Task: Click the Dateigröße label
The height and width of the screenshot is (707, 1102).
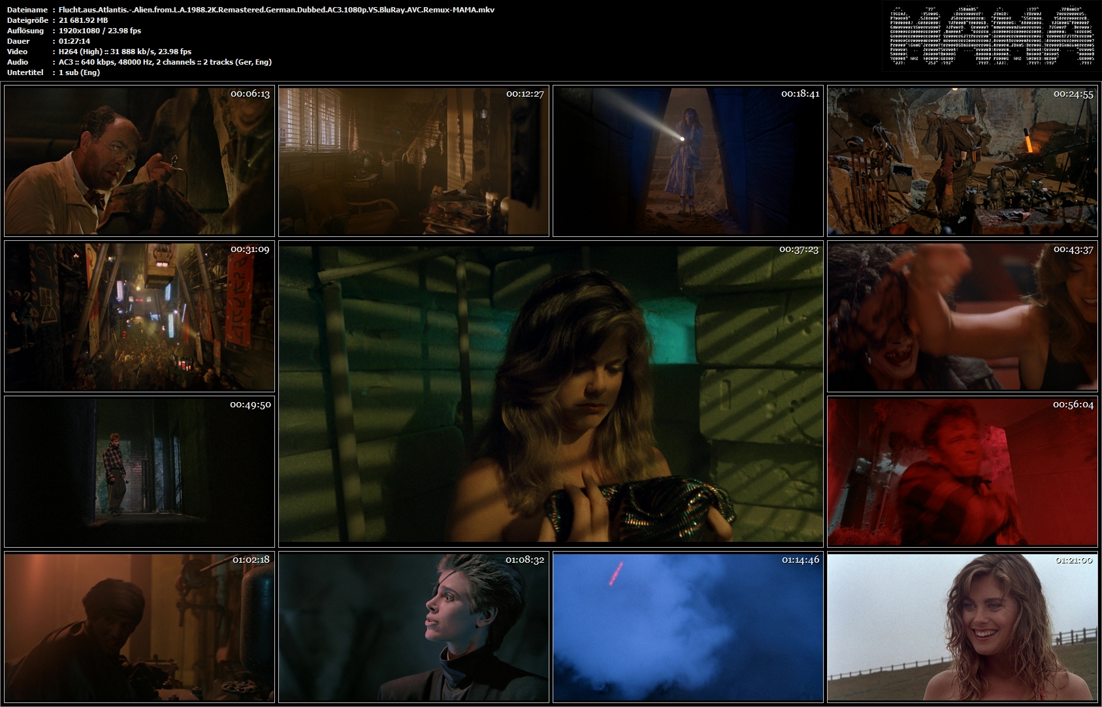Action: pyautogui.click(x=27, y=20)
